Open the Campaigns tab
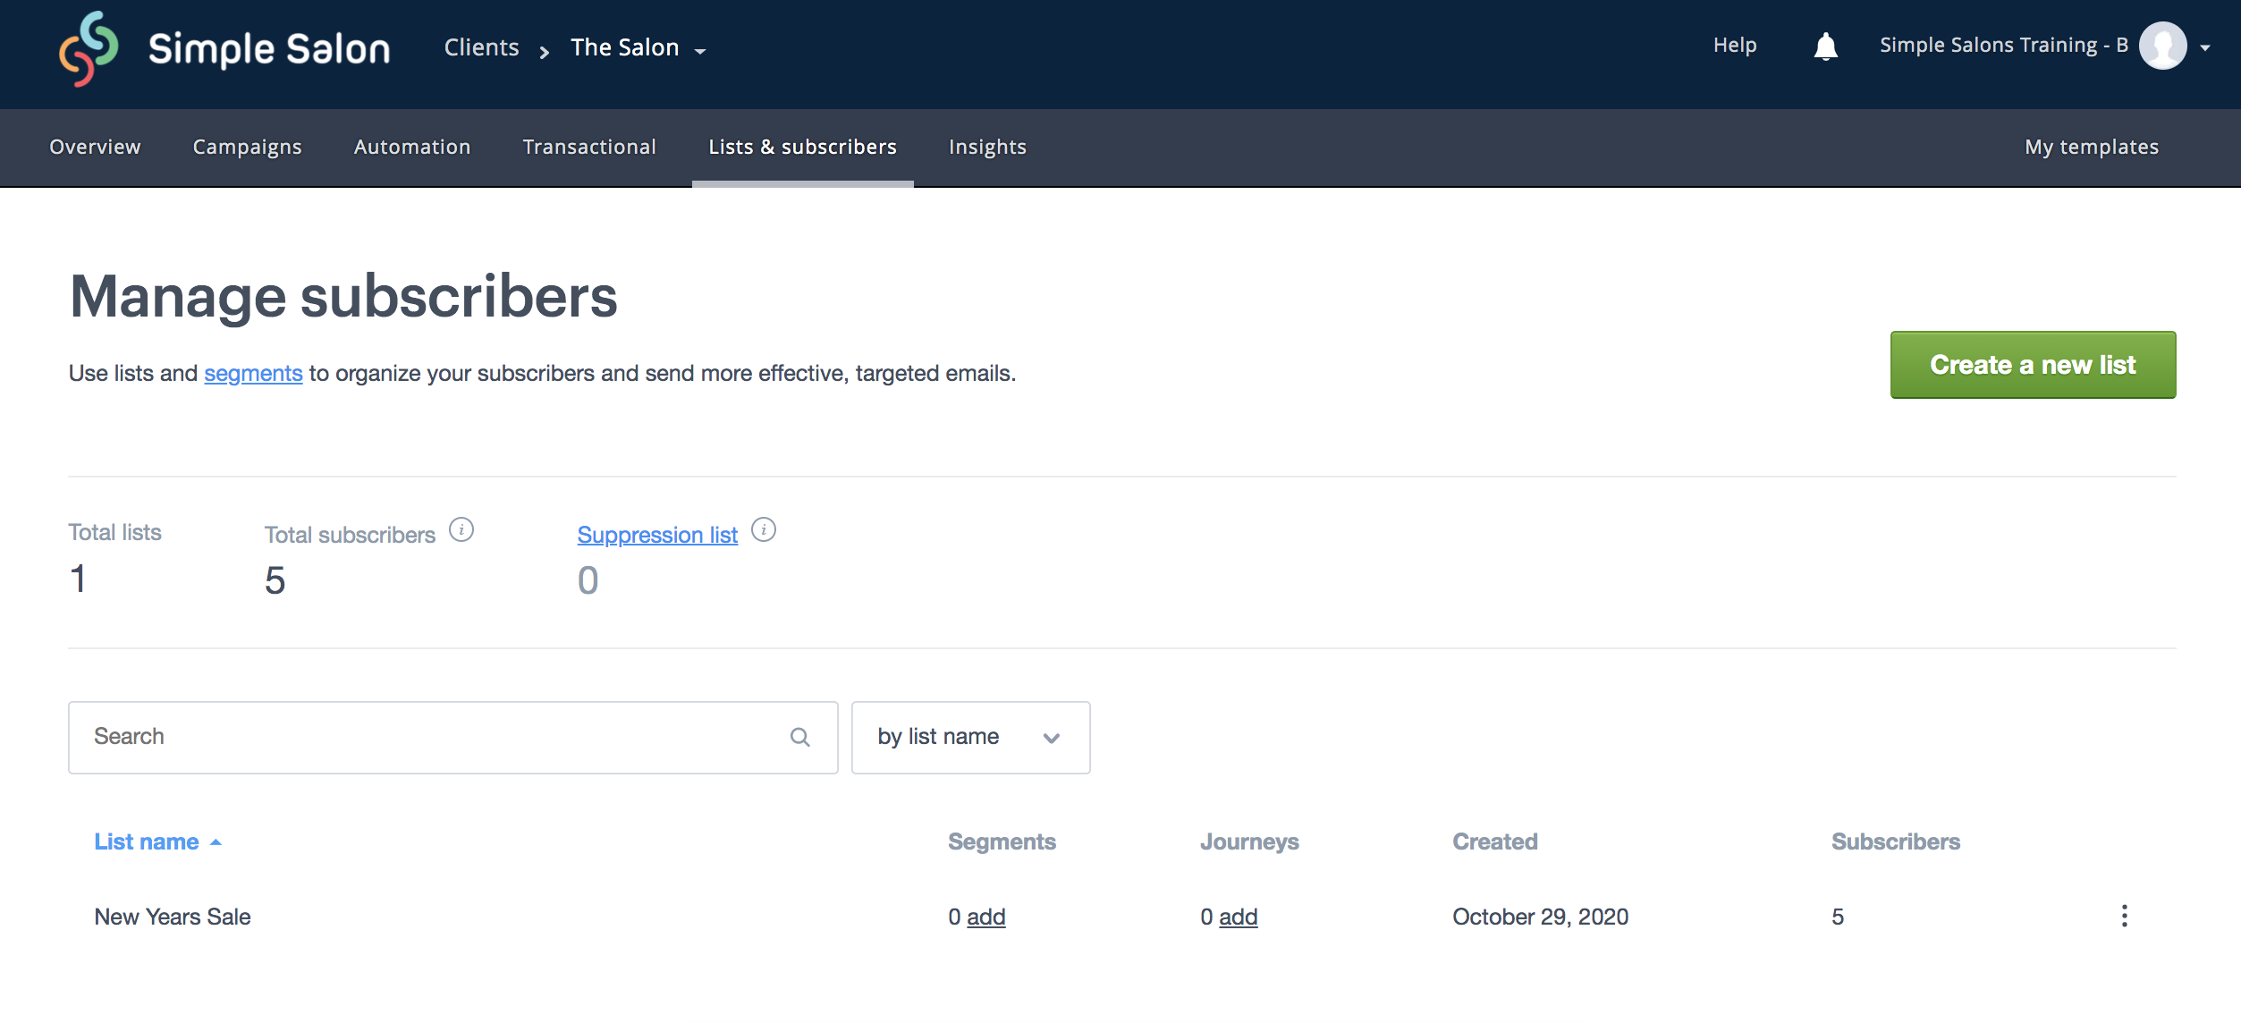Screen dimensions: 2241x1023 248,148
